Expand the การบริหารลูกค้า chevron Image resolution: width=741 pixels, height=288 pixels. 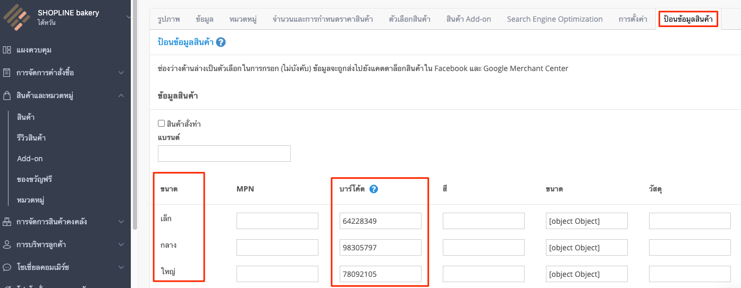point(121,245)
